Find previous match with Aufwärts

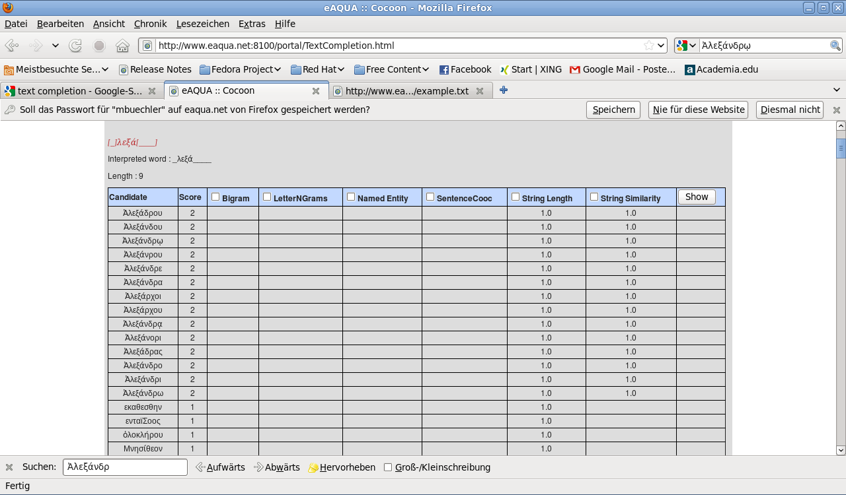[220, 467]
